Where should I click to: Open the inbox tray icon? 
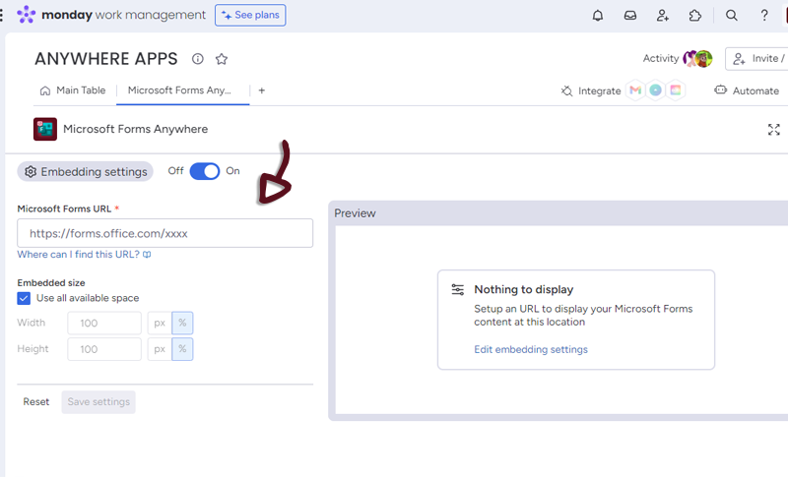(630, 16)
